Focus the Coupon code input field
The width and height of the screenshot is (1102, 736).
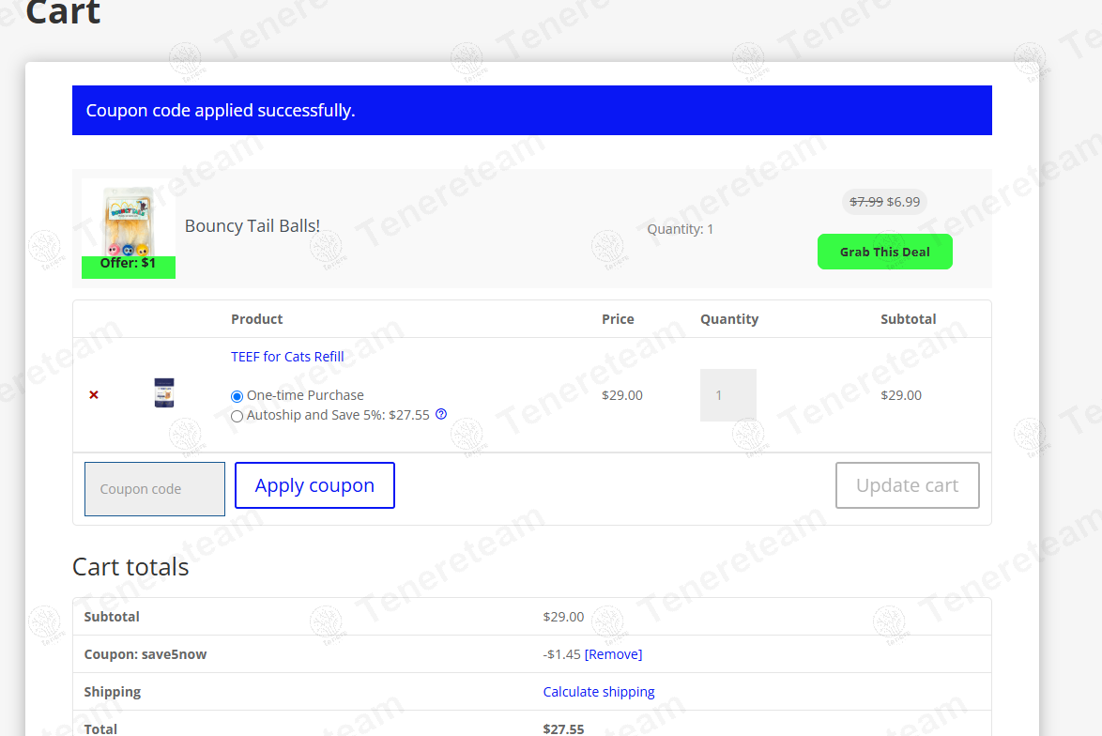tap(155, 489)
